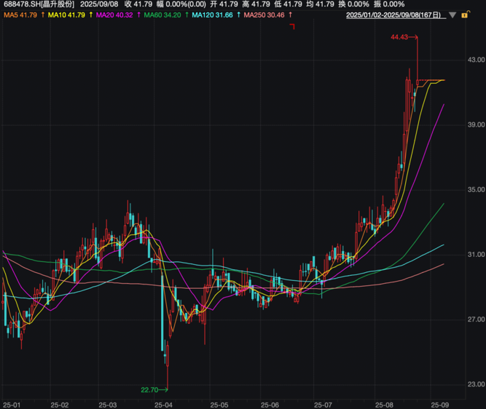Select the MA120 31.66 indicator label

pos(213,15)
